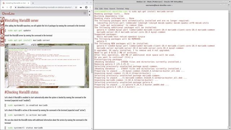The height and width of the screenshot is (130, 231).
Task: Click the browser address bar
Action: 45,7
